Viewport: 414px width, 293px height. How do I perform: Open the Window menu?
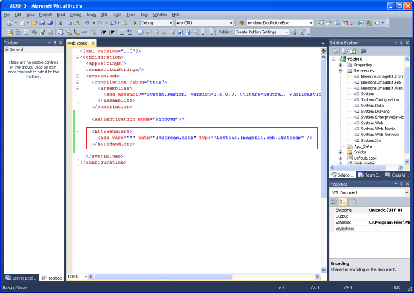click(160, 15)
